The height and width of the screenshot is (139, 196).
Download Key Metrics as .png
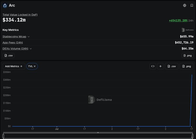(187, 55)
